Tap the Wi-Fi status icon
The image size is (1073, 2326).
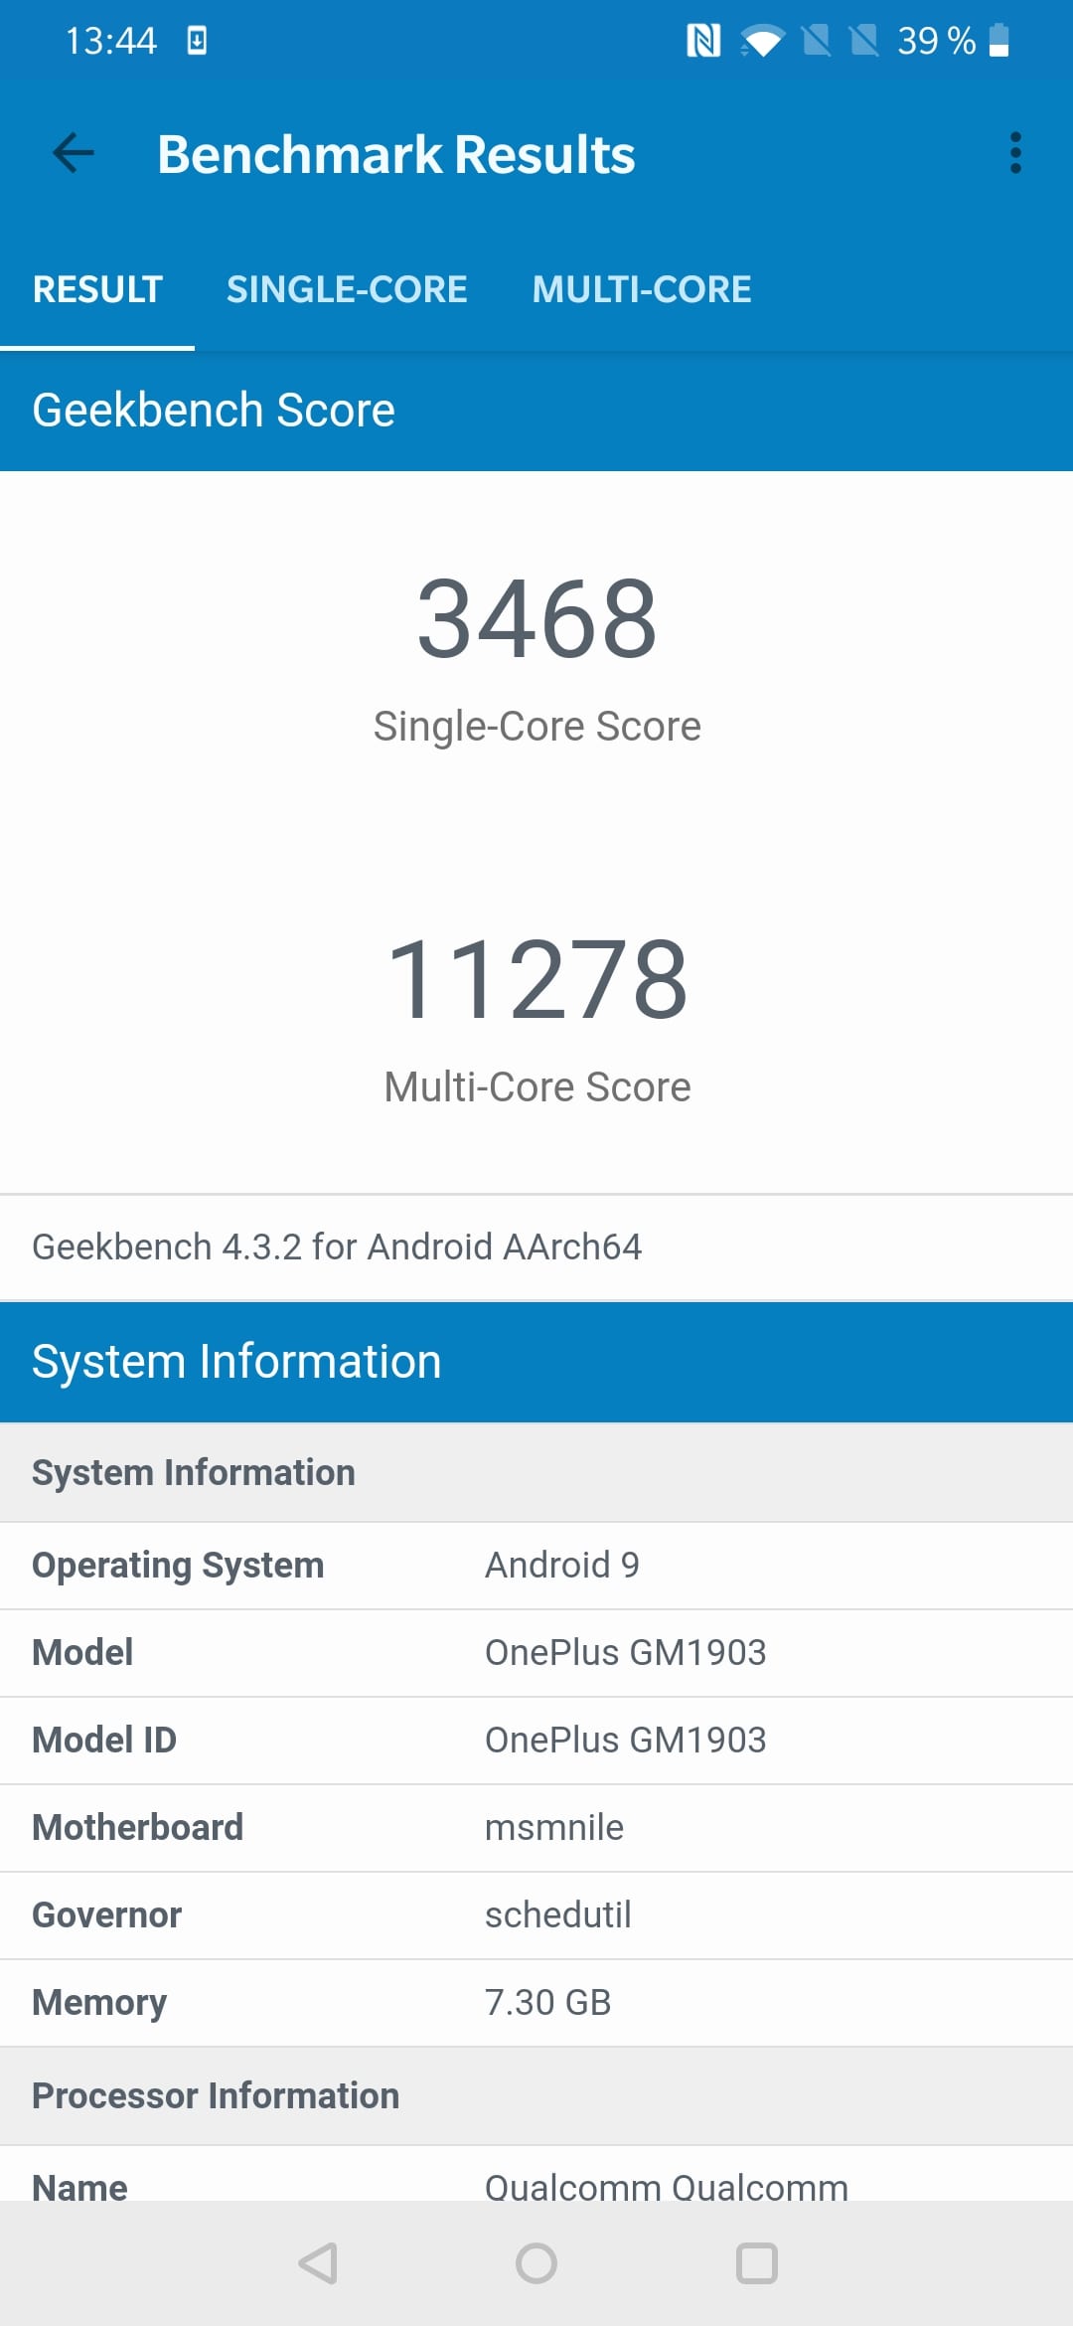pos(762,42)
